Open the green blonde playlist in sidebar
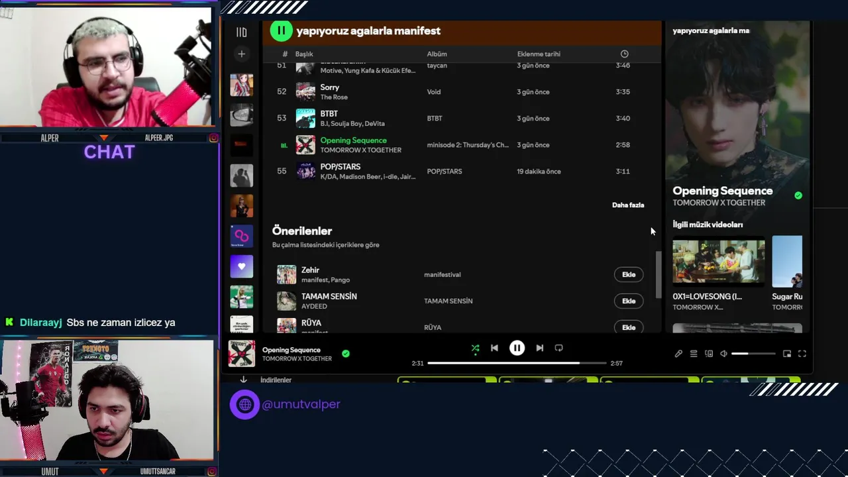This screenshot has height=477, width=848. tap(241, 296)
